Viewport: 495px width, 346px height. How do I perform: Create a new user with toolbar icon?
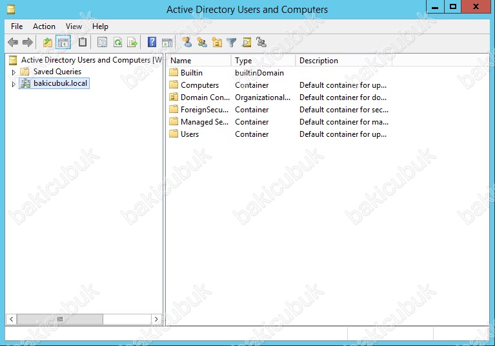pyautogui.click(x=187, y=42)
